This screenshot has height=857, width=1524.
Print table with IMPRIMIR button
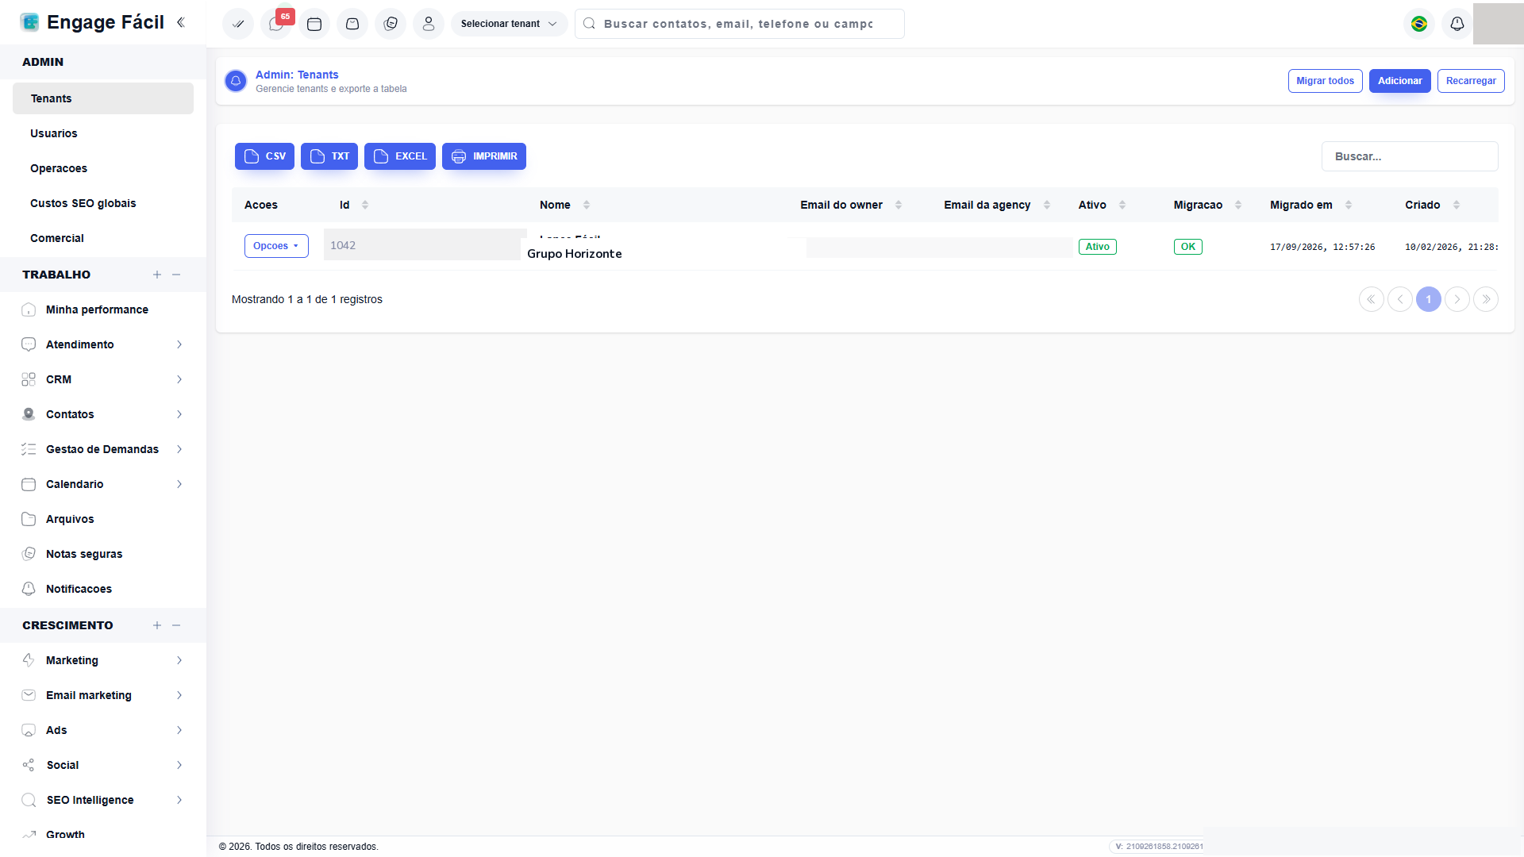click(x=484, y=156)
